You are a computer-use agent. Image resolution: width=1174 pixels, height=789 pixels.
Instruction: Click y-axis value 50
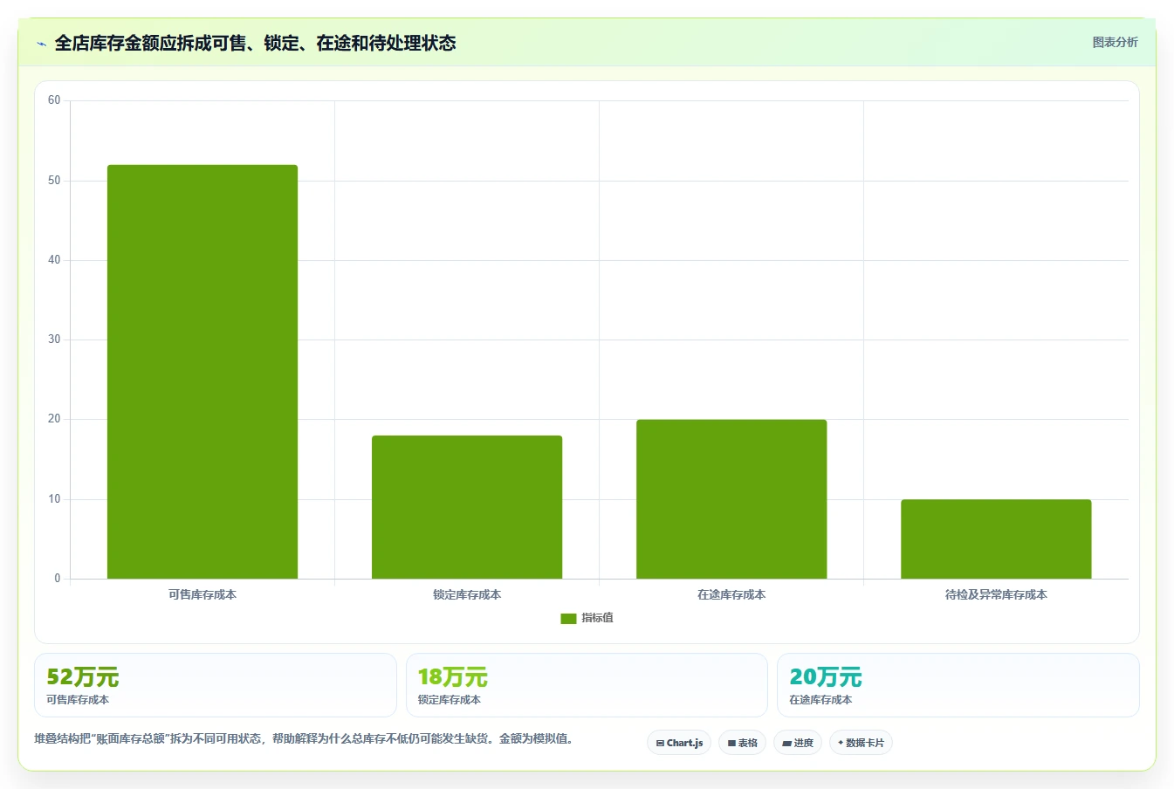pyautogui.click(x=54, y=181)
